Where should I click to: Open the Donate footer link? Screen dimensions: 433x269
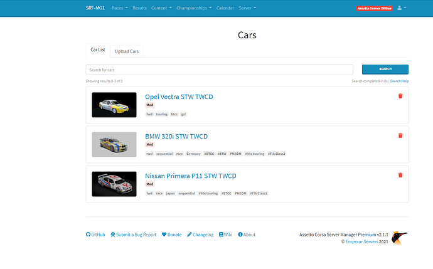point(172,235)
